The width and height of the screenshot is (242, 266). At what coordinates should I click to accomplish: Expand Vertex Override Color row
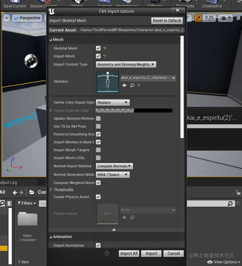(x=51, y=111)
